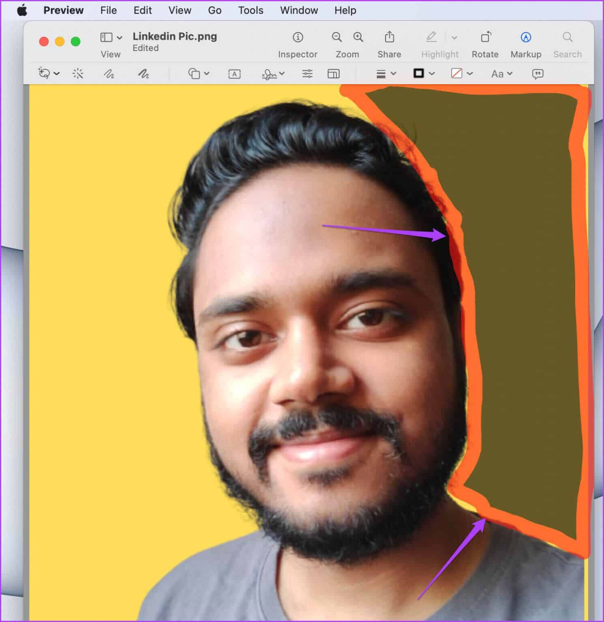Screen dimensions: 604x622
Task: Expand the Fill Color dropdown arrow
Action: (x=470, y=74)
